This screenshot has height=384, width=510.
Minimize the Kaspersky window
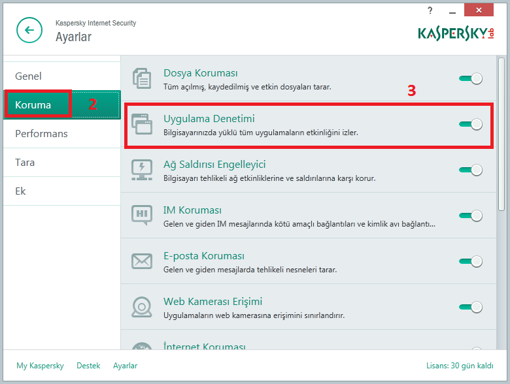452,11
